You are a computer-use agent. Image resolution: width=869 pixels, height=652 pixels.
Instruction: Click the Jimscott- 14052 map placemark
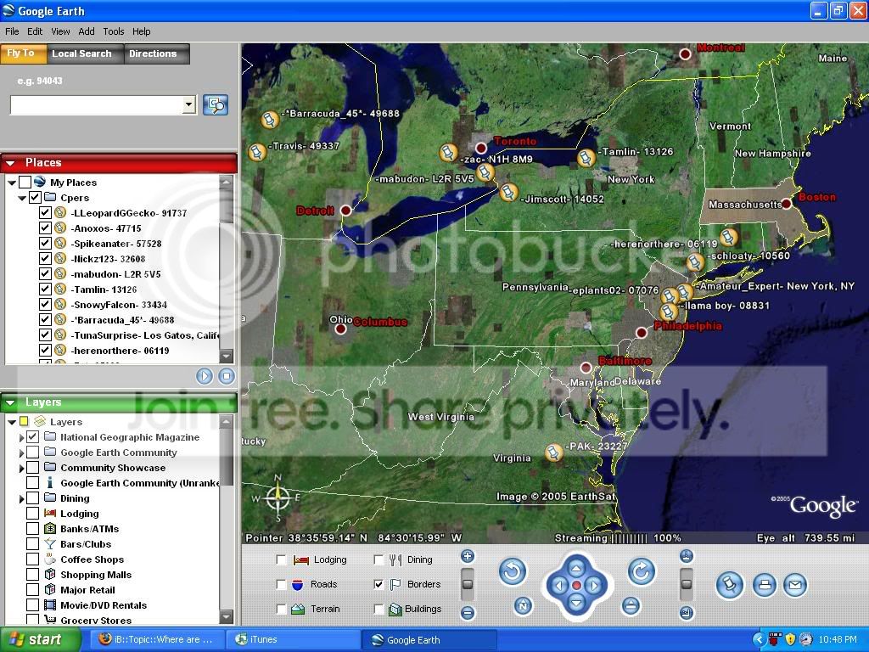(508, 192)
